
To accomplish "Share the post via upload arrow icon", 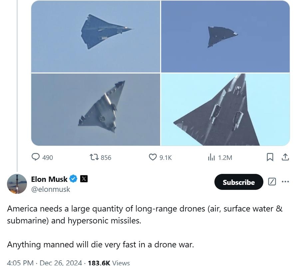I will pyautogui.click(x=285, y=157).
